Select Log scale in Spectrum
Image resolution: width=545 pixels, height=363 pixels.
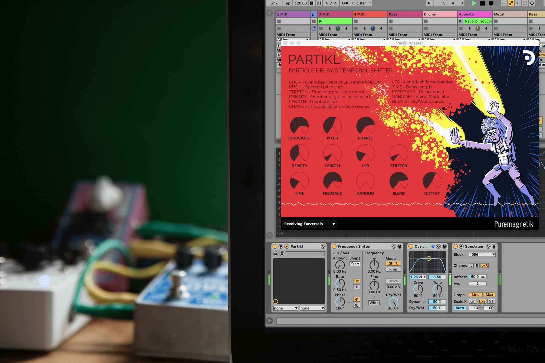[x=482, y=301]
